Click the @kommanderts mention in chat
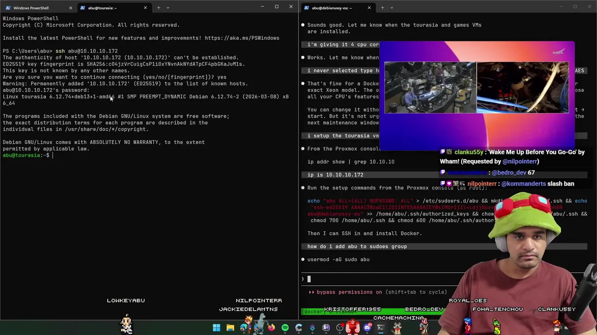This screenshot has width=597, height=335. (523, 184)
